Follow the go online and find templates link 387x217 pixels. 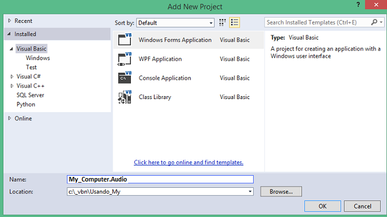click(x=188, y=163)
